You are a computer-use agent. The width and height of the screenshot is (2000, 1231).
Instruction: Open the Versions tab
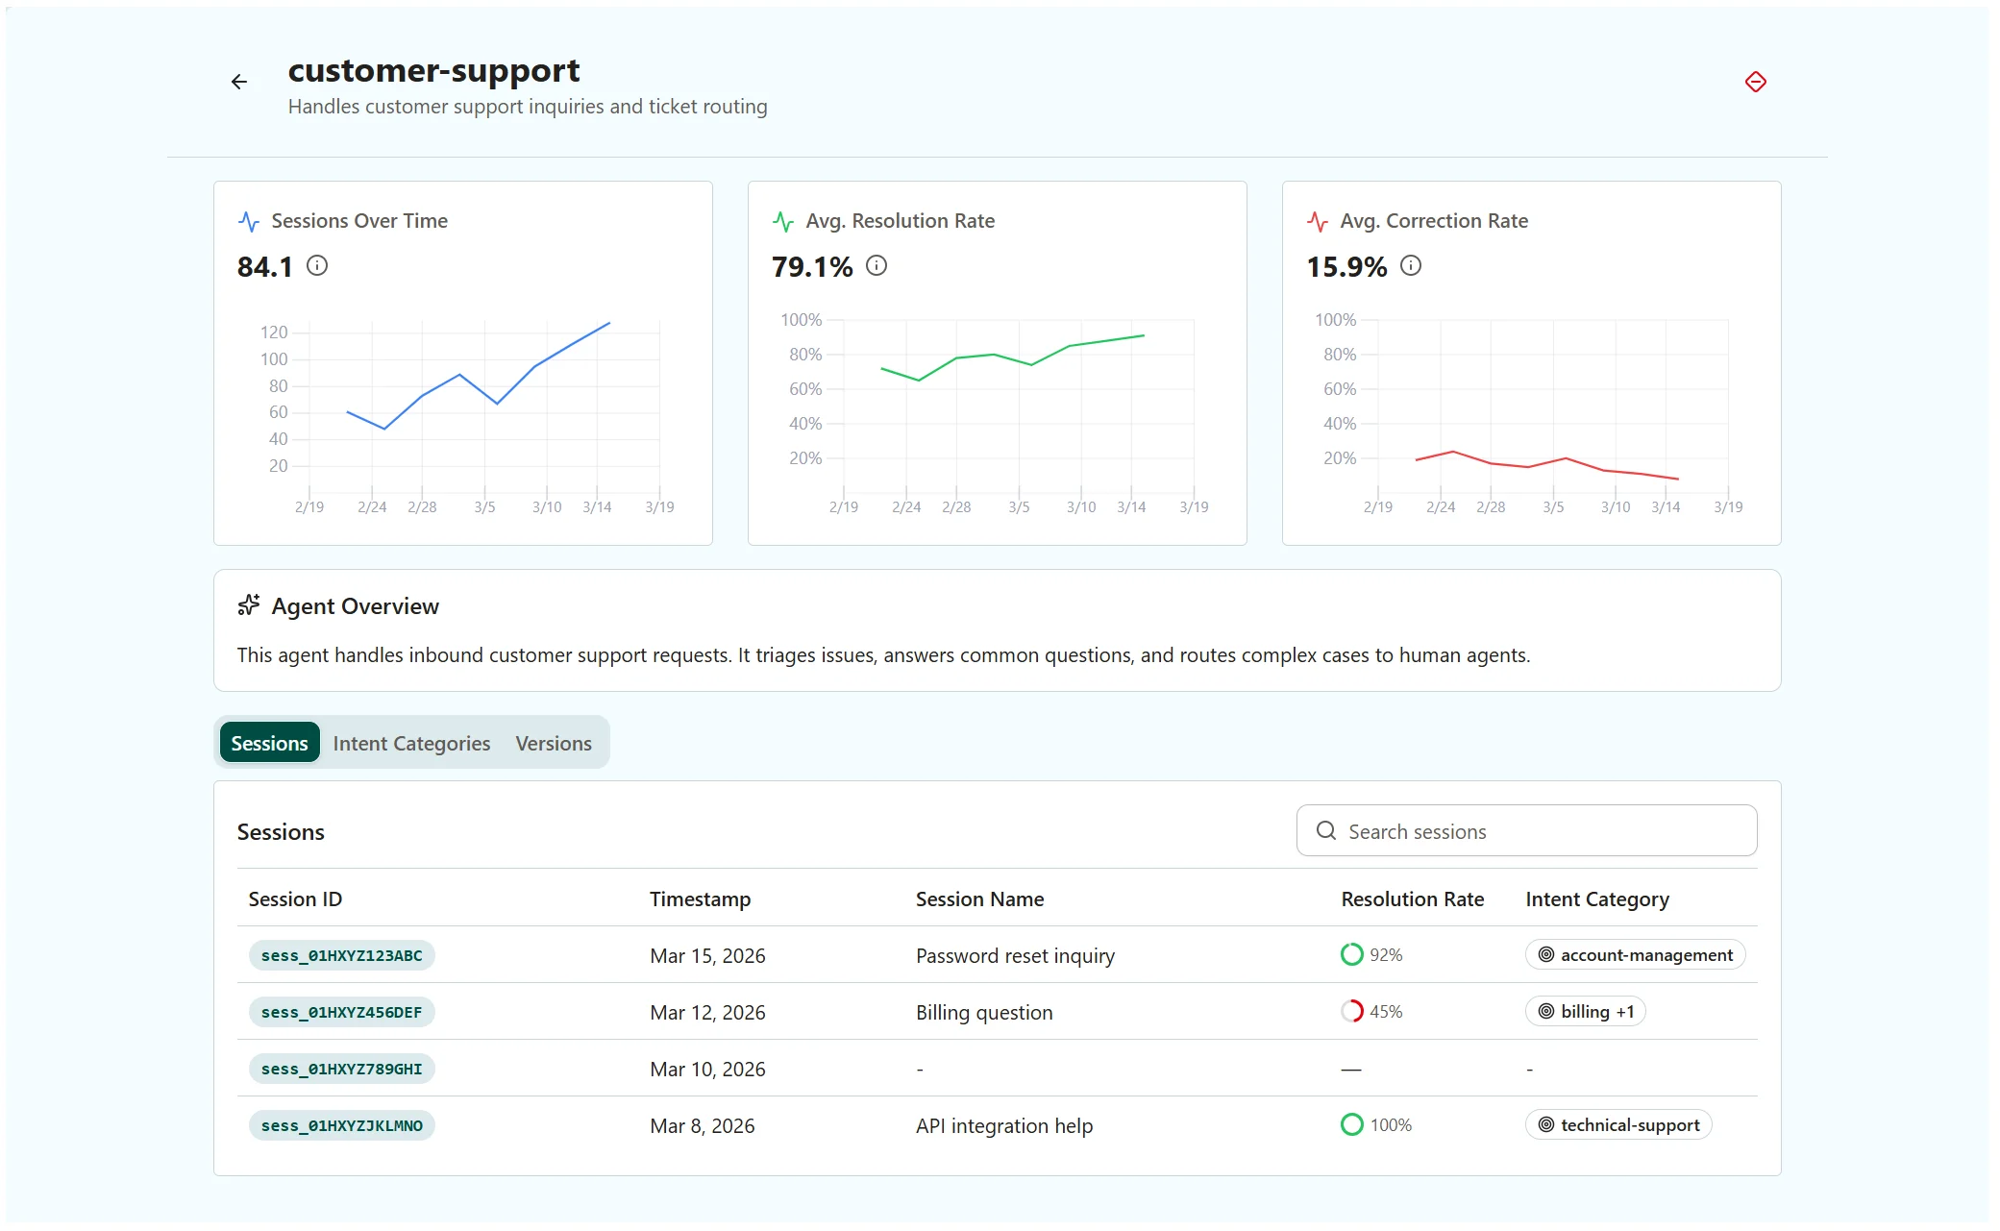554,743
